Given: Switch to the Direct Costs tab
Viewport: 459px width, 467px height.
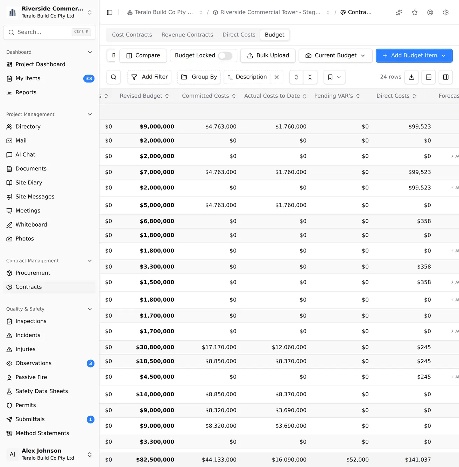Looking at the screenshot, I should pyautogui.click(x=239, y=35).
